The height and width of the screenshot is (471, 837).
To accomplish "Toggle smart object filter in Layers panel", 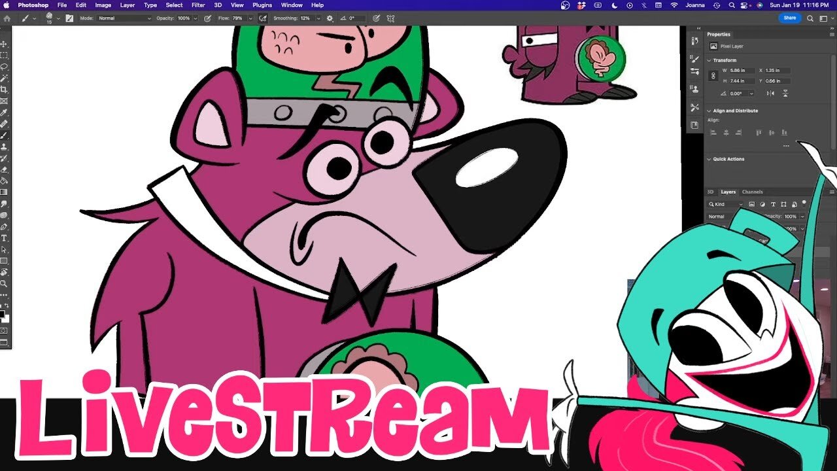I will [x=796, y=204].
